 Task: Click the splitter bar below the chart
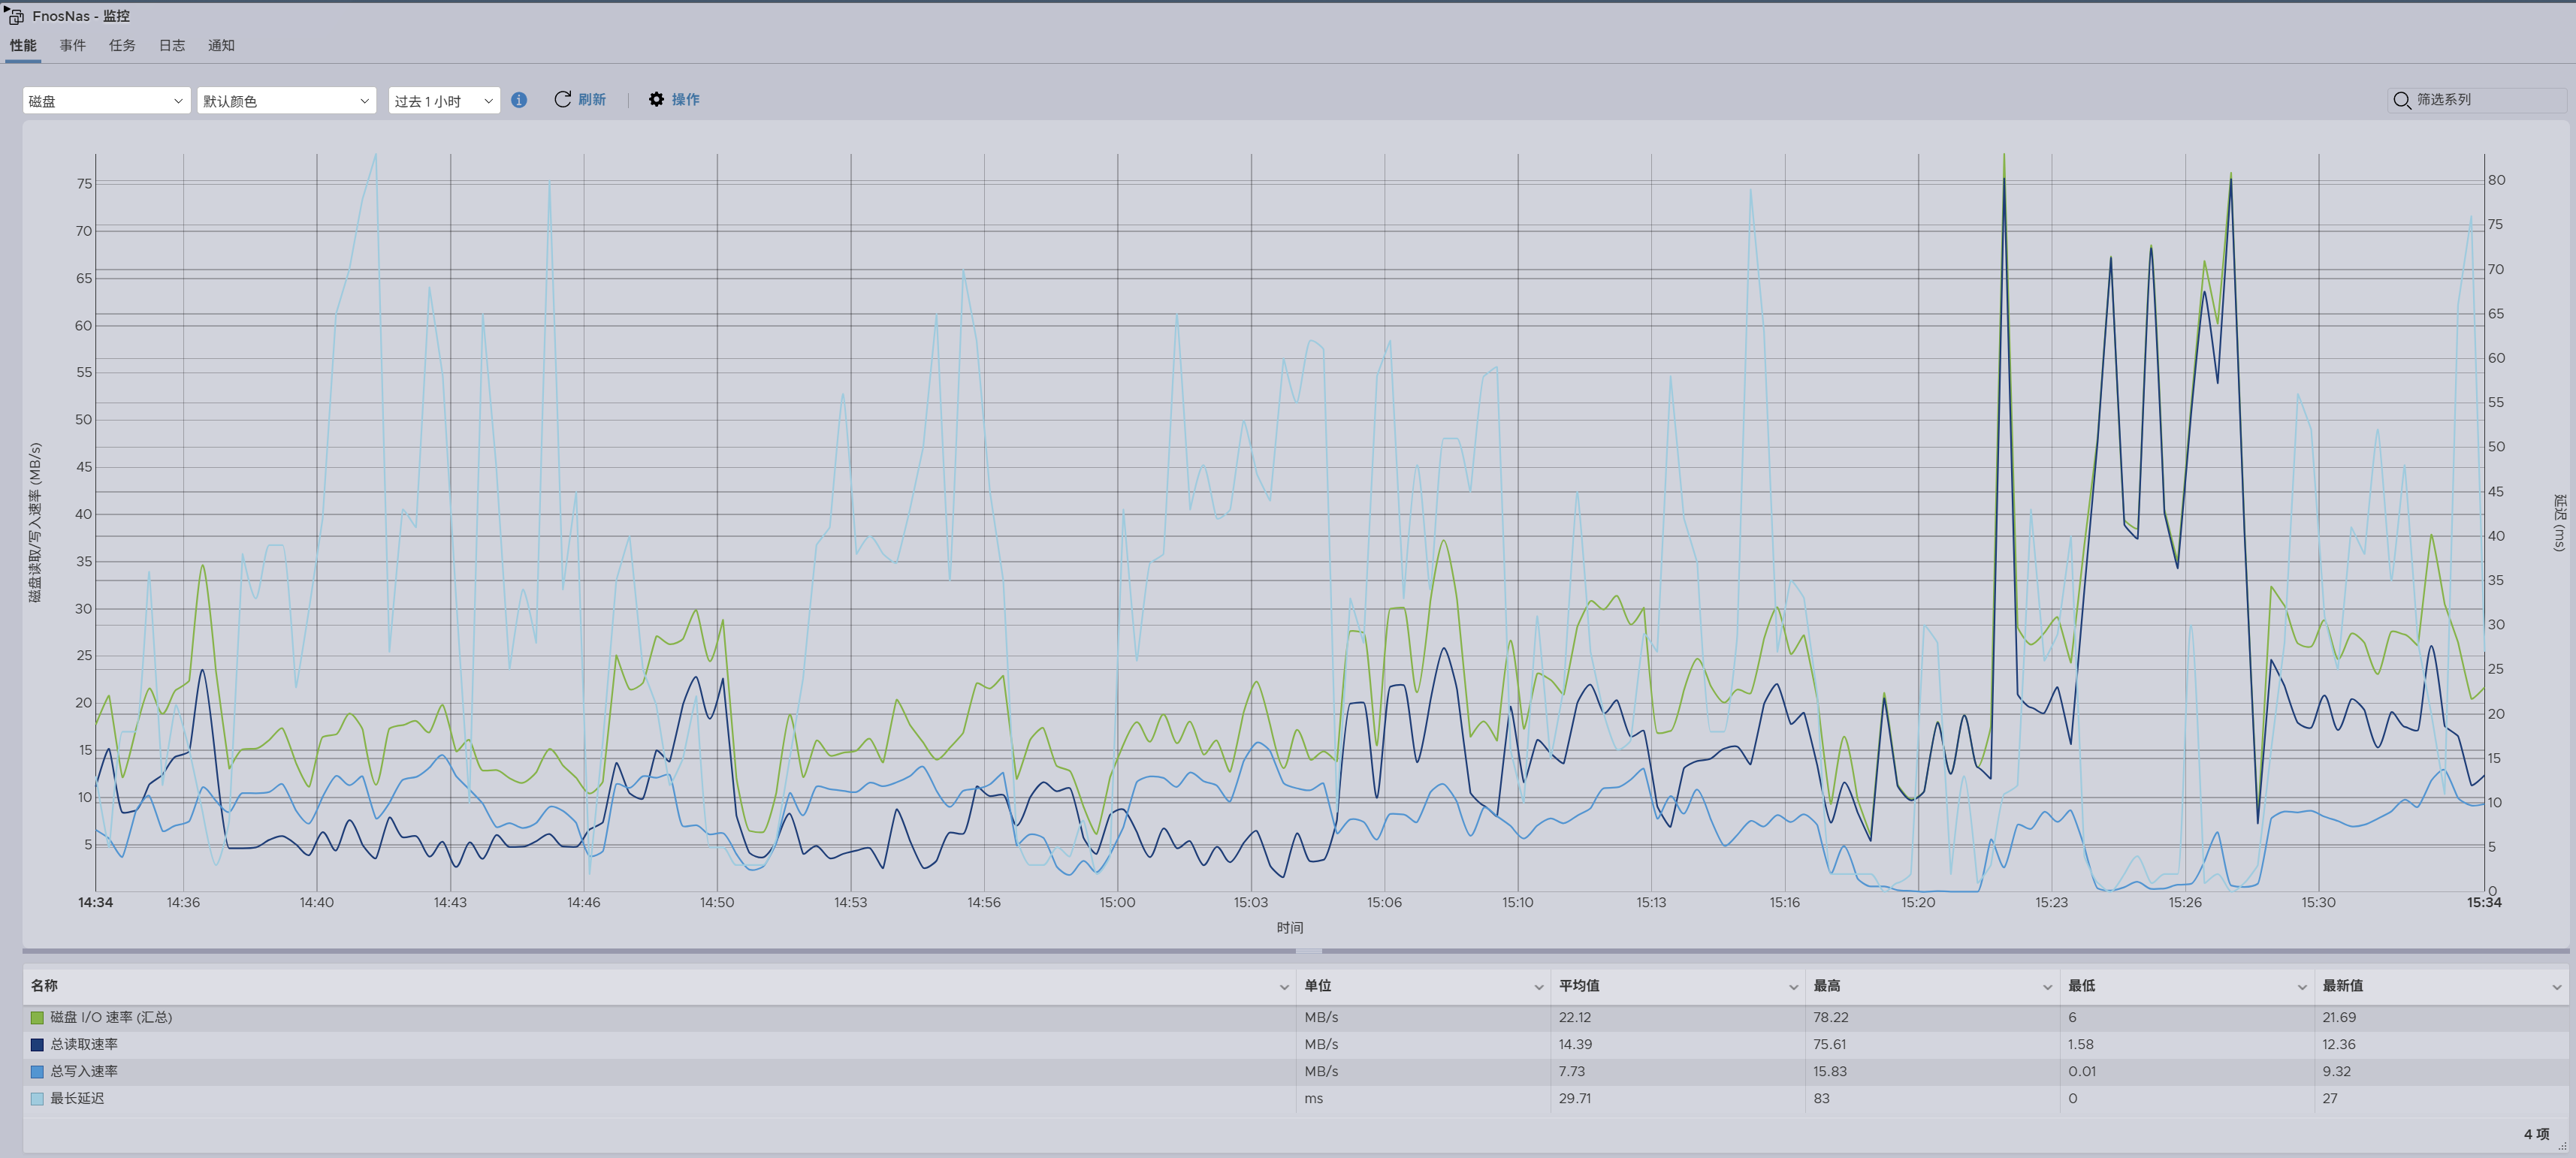(x=1308, y=950)
